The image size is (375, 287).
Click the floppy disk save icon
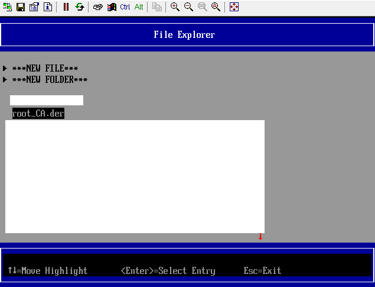click(x=21, y=7)
